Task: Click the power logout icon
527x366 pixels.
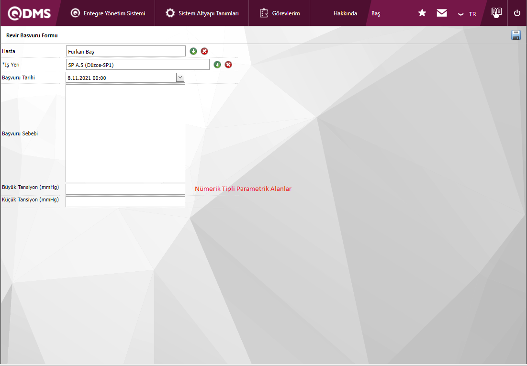Action: tap(517, 13)
